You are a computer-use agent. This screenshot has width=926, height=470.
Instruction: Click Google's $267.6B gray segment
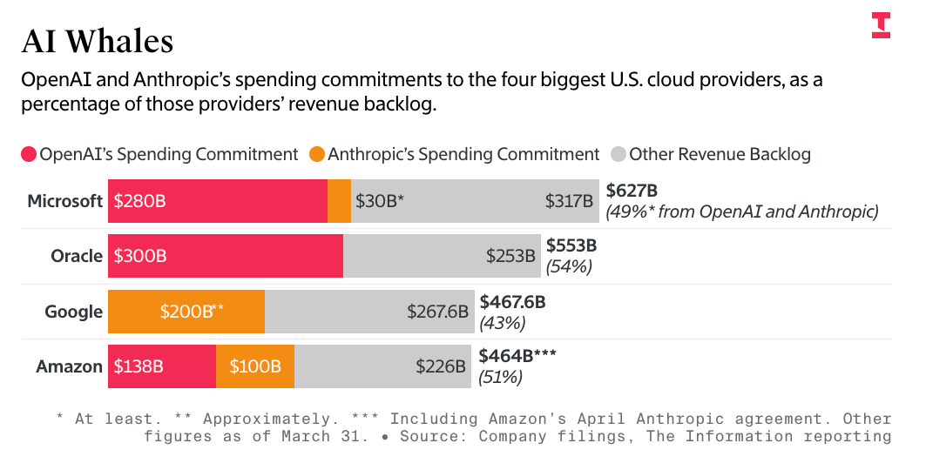click(x=369, y=312)
